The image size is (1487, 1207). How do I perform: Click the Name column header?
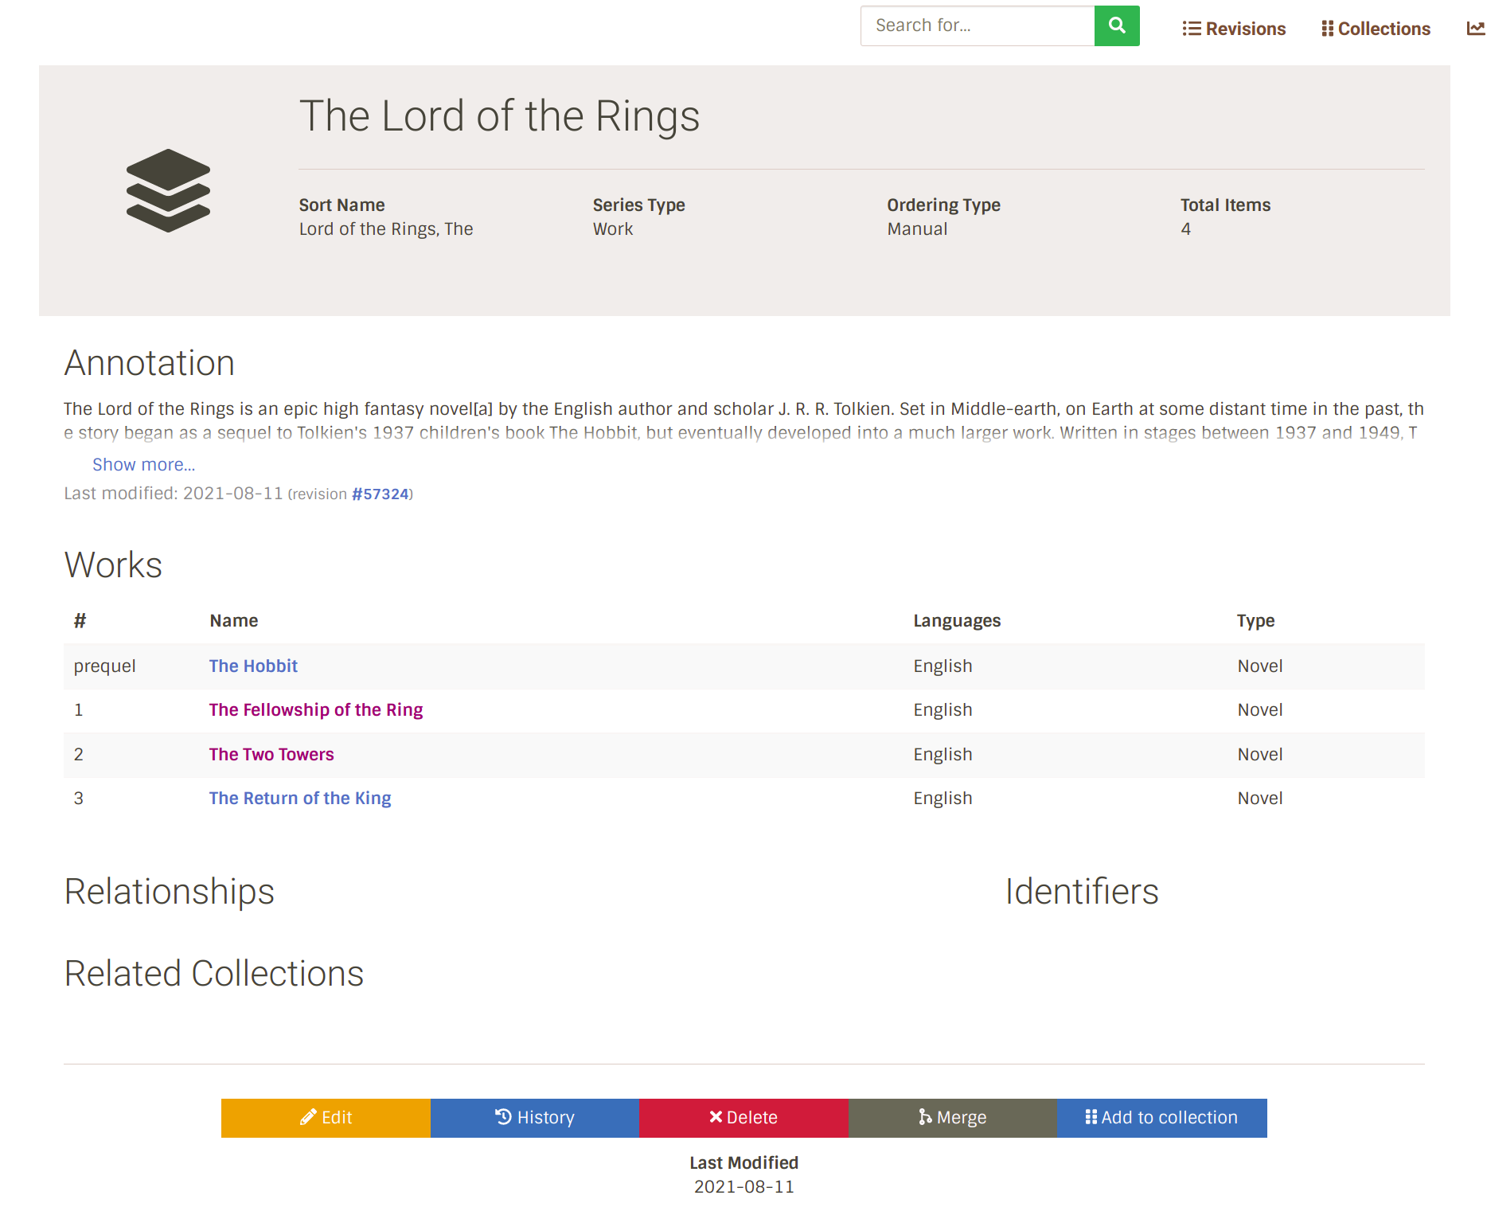tap(234, 621)
